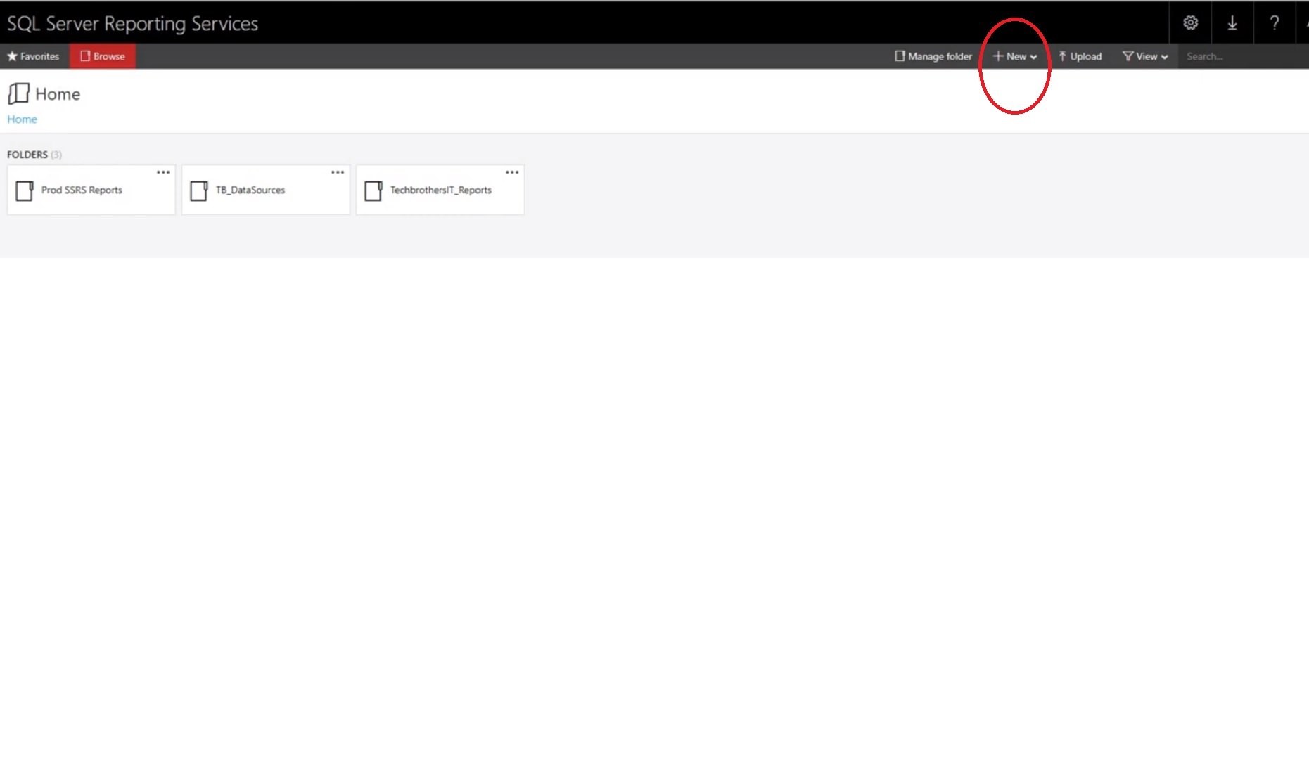Click the download/Power BI tools icon

1232,22
